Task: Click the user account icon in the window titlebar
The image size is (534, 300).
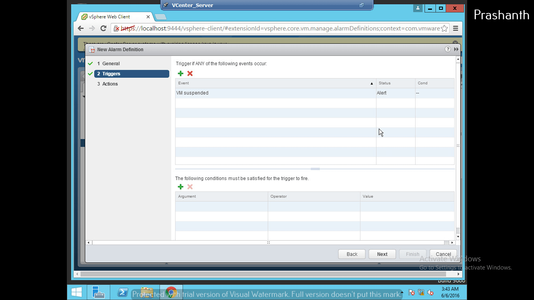Action: click(x=418, y=8)
